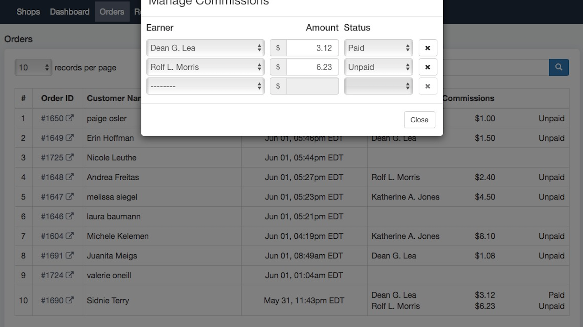Open external link icon for order #1648
Viewport: 583px width, 327px height.
(70, 177)
